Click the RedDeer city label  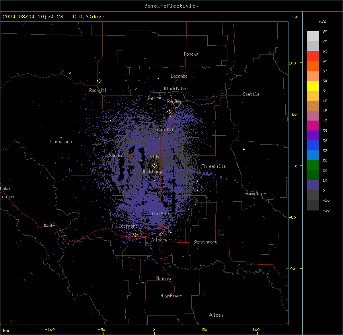(175, 101)
